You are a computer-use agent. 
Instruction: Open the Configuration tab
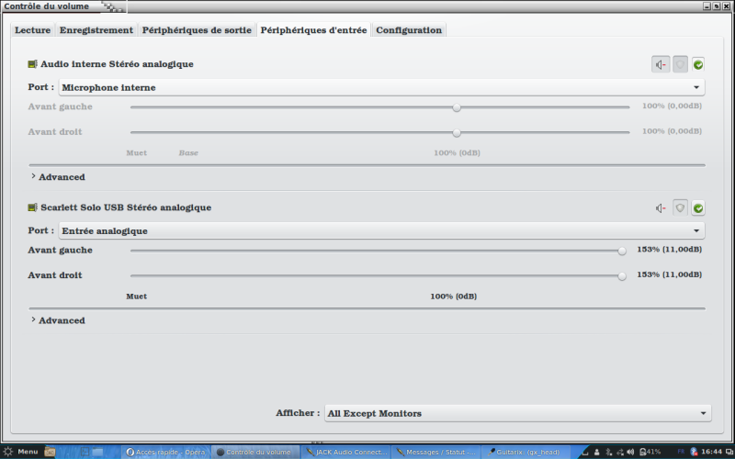tap(409, 30)
